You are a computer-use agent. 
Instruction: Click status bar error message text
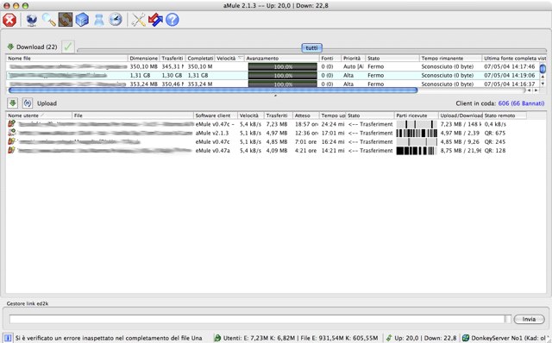pyautogui.click(x=109, y=338)
